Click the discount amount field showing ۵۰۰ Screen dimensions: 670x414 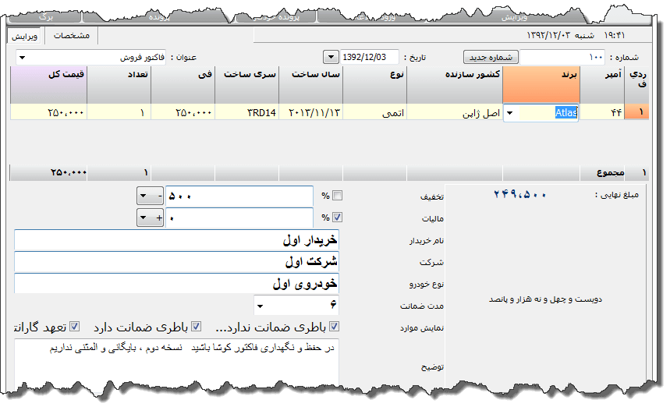[238, 196]
